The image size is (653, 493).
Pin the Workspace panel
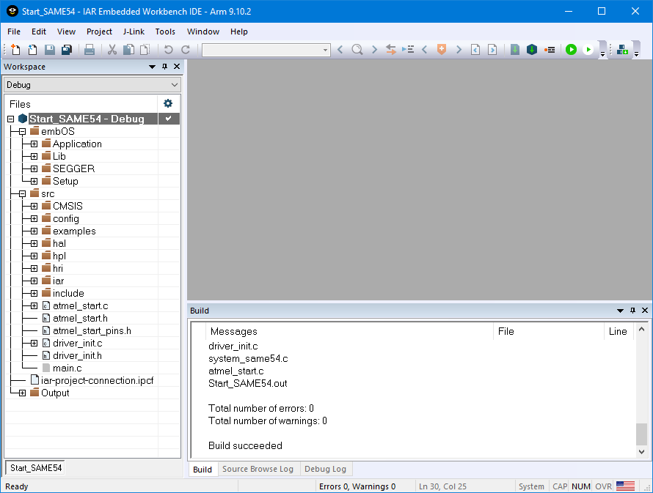tap(164, 67)
